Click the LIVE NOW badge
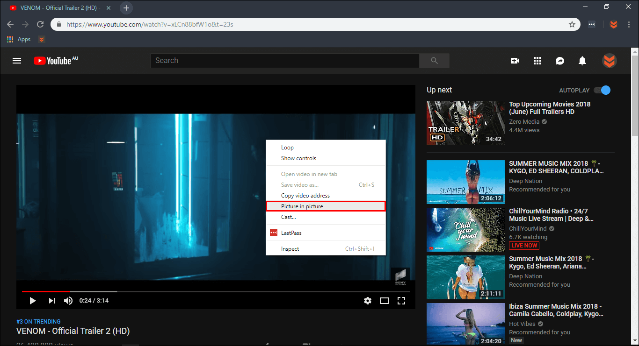 click(x=524, y=246)
